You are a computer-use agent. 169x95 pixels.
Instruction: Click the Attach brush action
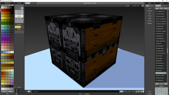19,11
